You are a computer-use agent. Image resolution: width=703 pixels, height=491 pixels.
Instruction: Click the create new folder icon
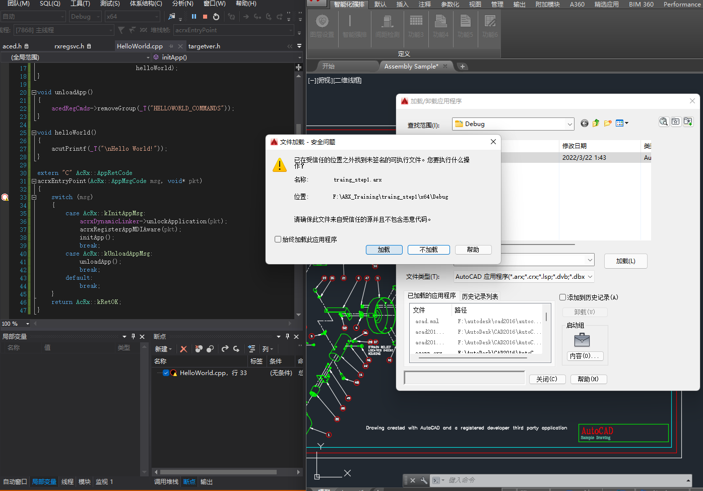tap(608, 124)
